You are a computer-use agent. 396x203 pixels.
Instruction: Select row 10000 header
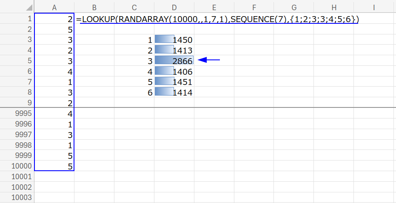point(17,166)
